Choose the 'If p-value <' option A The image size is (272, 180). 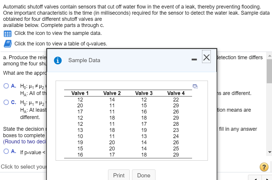6,152
